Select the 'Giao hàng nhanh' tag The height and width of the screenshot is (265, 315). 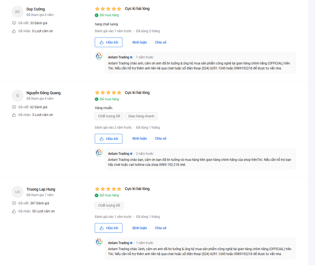(x=141, y=116)
